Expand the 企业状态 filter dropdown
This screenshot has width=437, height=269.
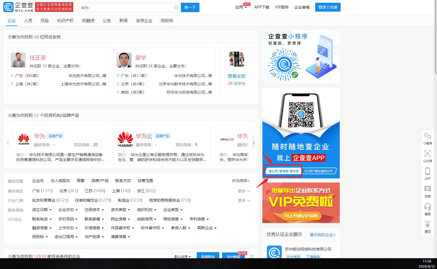click(x=68, y=210)
